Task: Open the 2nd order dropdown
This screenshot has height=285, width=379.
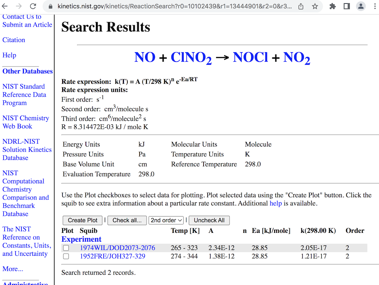Action: pos(166,220)
